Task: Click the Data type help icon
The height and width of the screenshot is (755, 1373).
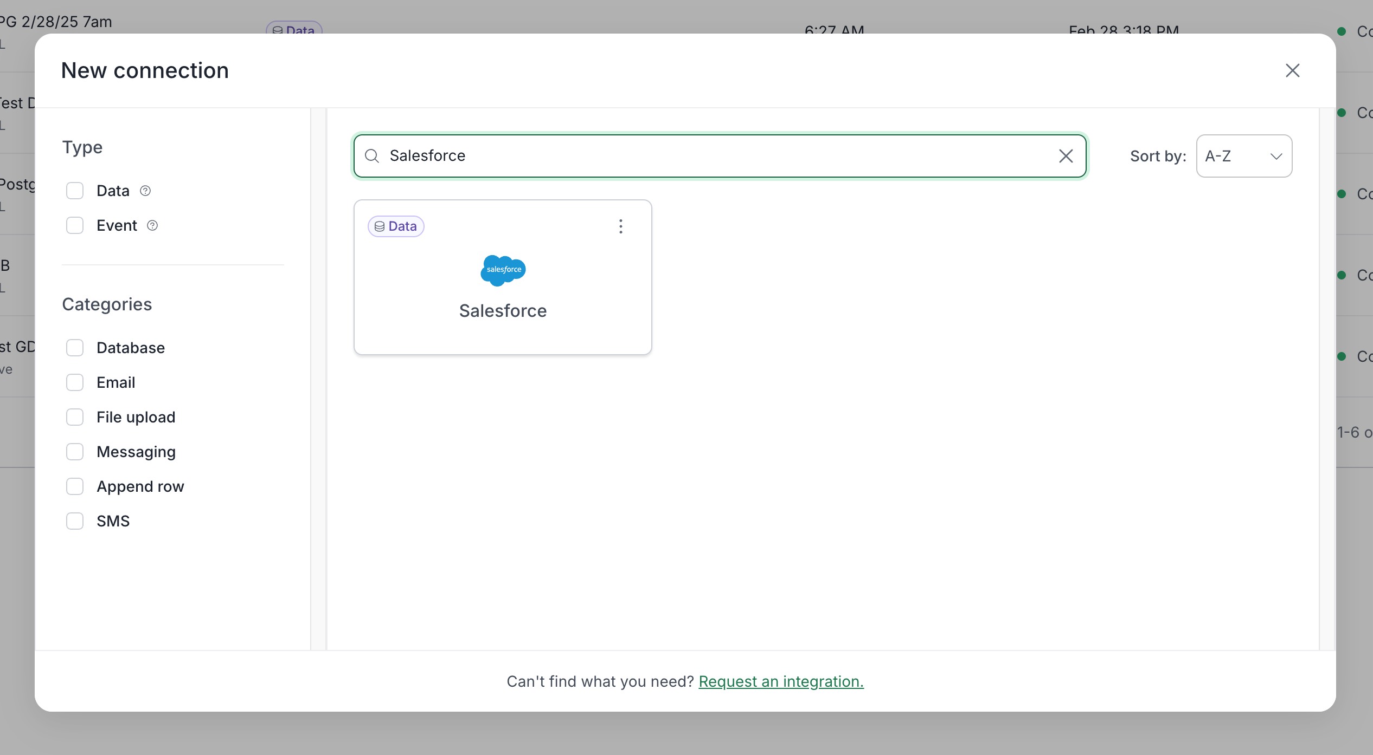Action: coord(145,191)
